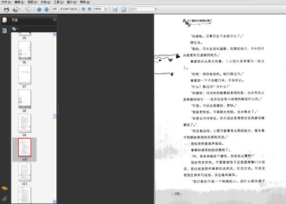Open the comments panel icon
This screenshot has width=286, height=204.
point(5,189)
